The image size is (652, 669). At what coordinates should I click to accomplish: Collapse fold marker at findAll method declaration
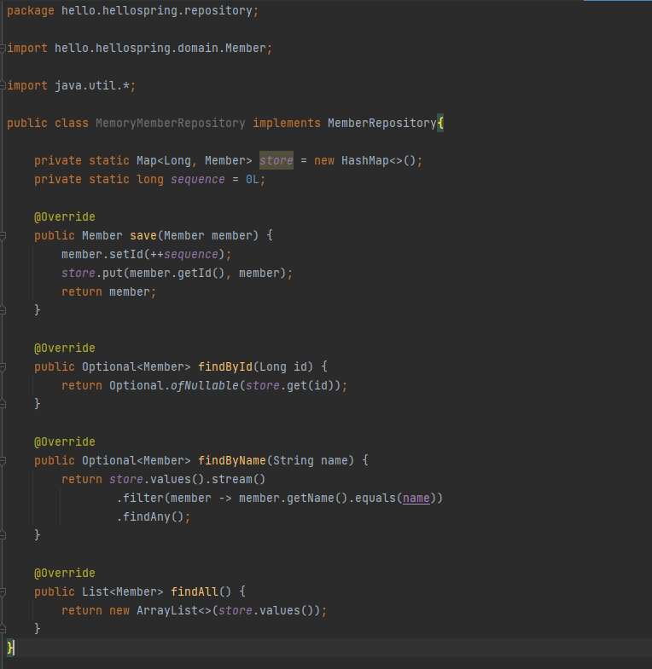(x=3, y=592)
